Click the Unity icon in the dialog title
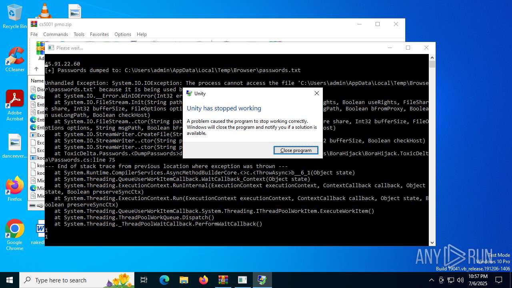 pyautogui.click(x=189, y=93)
